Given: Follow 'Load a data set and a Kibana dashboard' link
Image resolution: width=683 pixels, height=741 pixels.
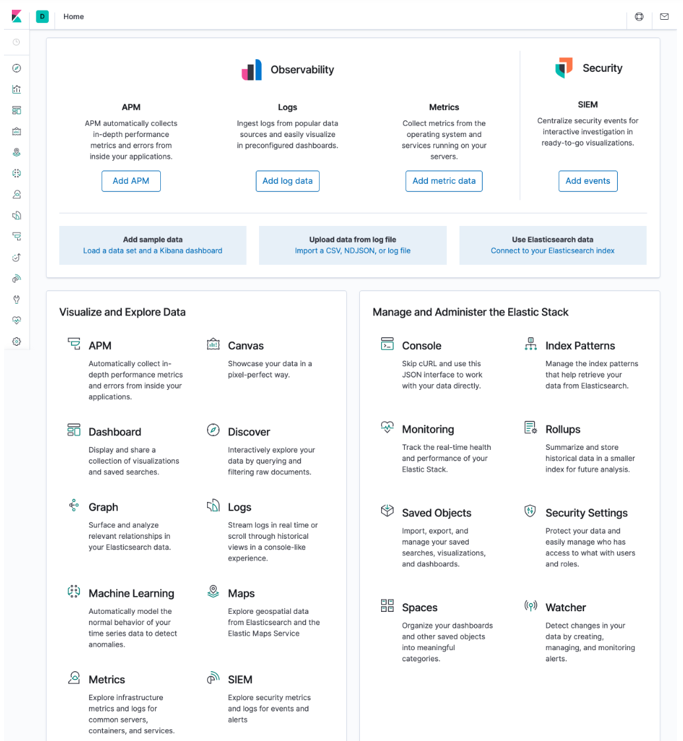Looking at the screenshot, I should 153,250.
